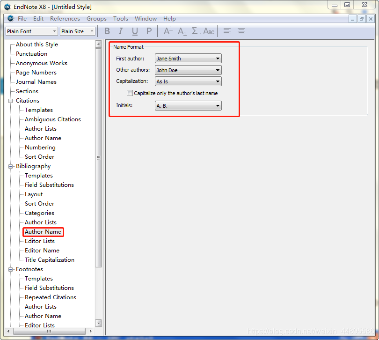Toggle Underline formatting icon
Image resolution: width=379 pixels, height=340 pixels.
pyautogui.click(x=135, y=31)
